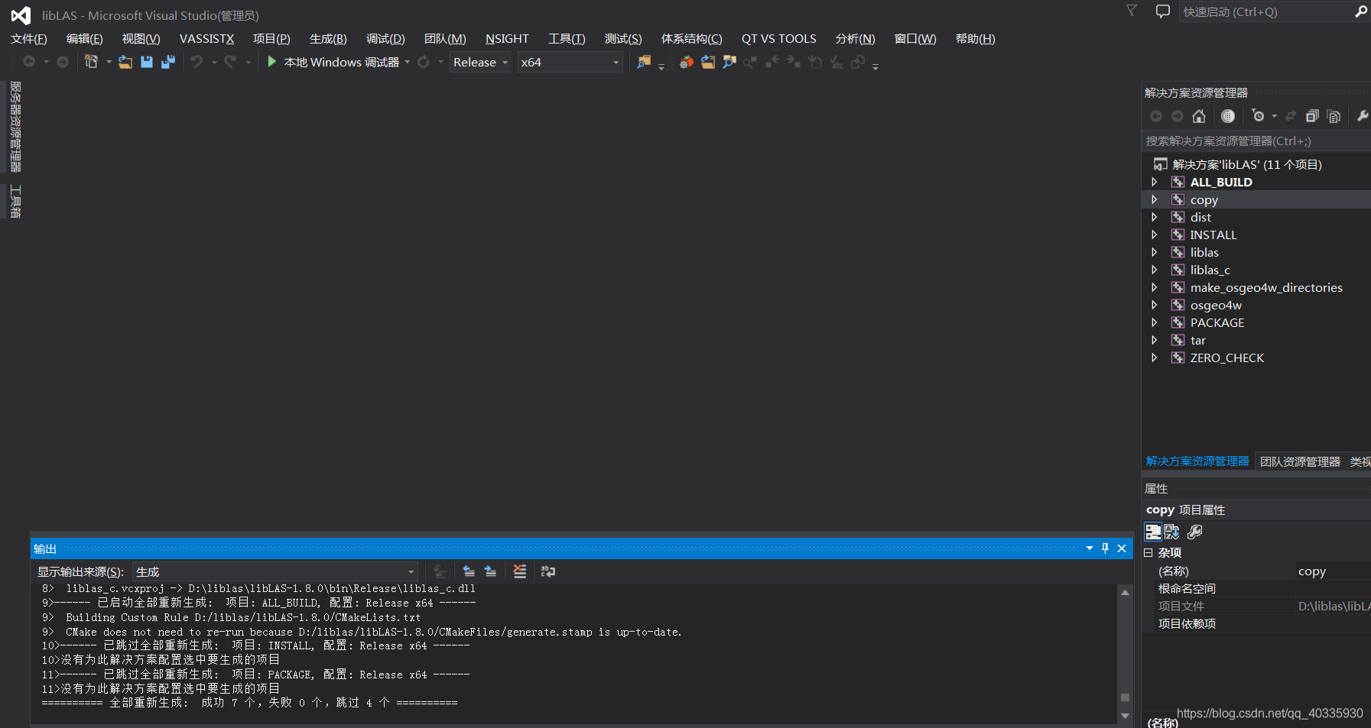The height and width of the screenshot is (728, 1371).
Task: Select solution 'libLAS' root node
Action: coord(1246,164)
